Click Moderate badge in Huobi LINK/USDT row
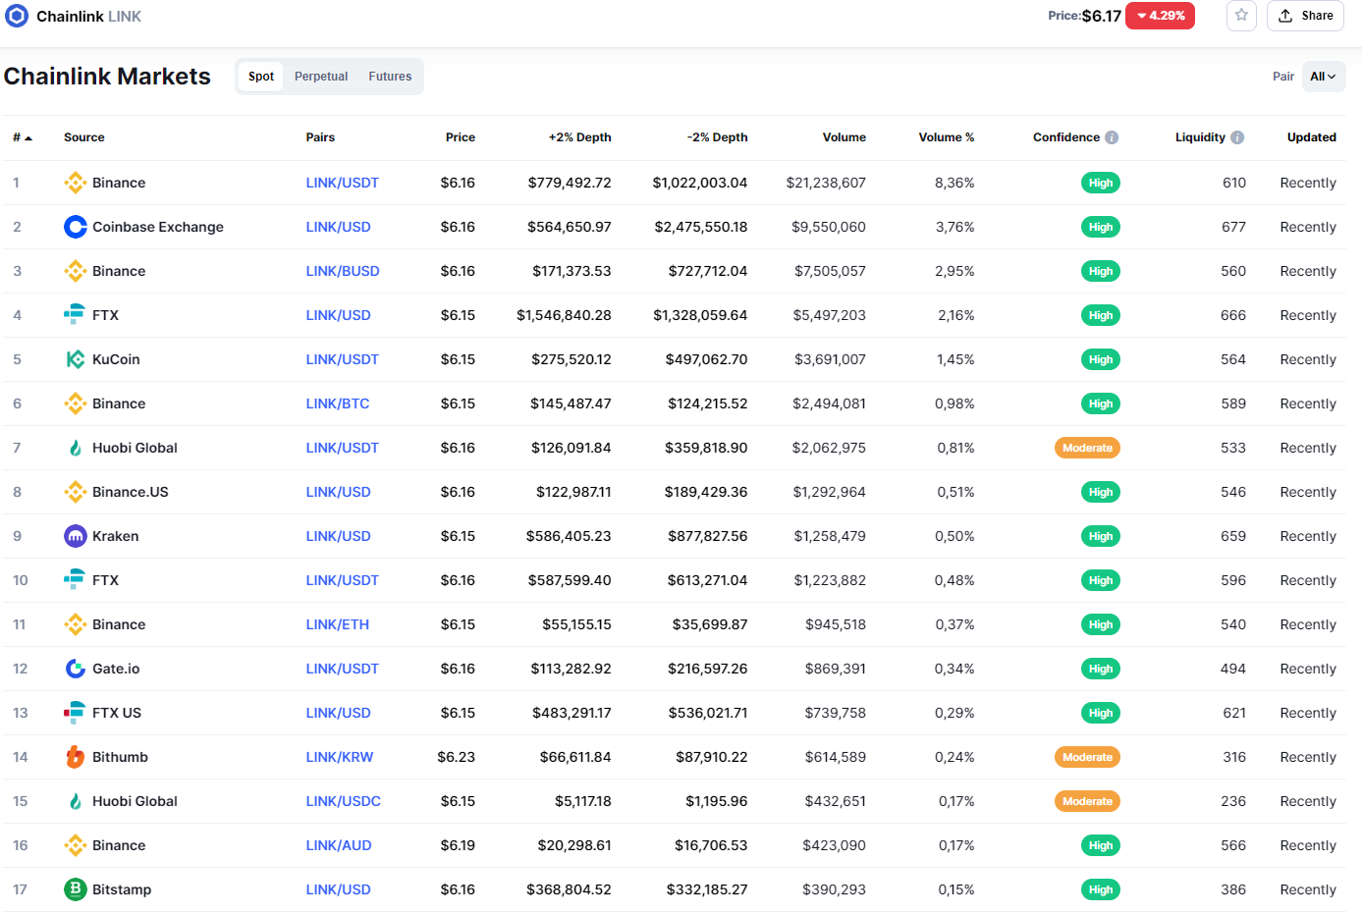 click(x=1088, y=448)
